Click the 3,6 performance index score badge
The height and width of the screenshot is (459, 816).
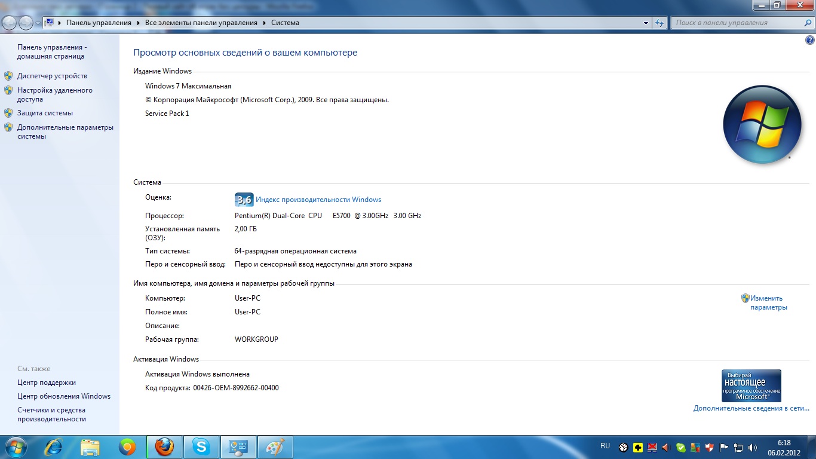click(x=244, y=200)
